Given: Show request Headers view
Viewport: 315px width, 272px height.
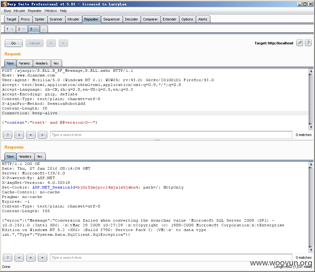Looking at the screenshot, I should pos(42,63).
